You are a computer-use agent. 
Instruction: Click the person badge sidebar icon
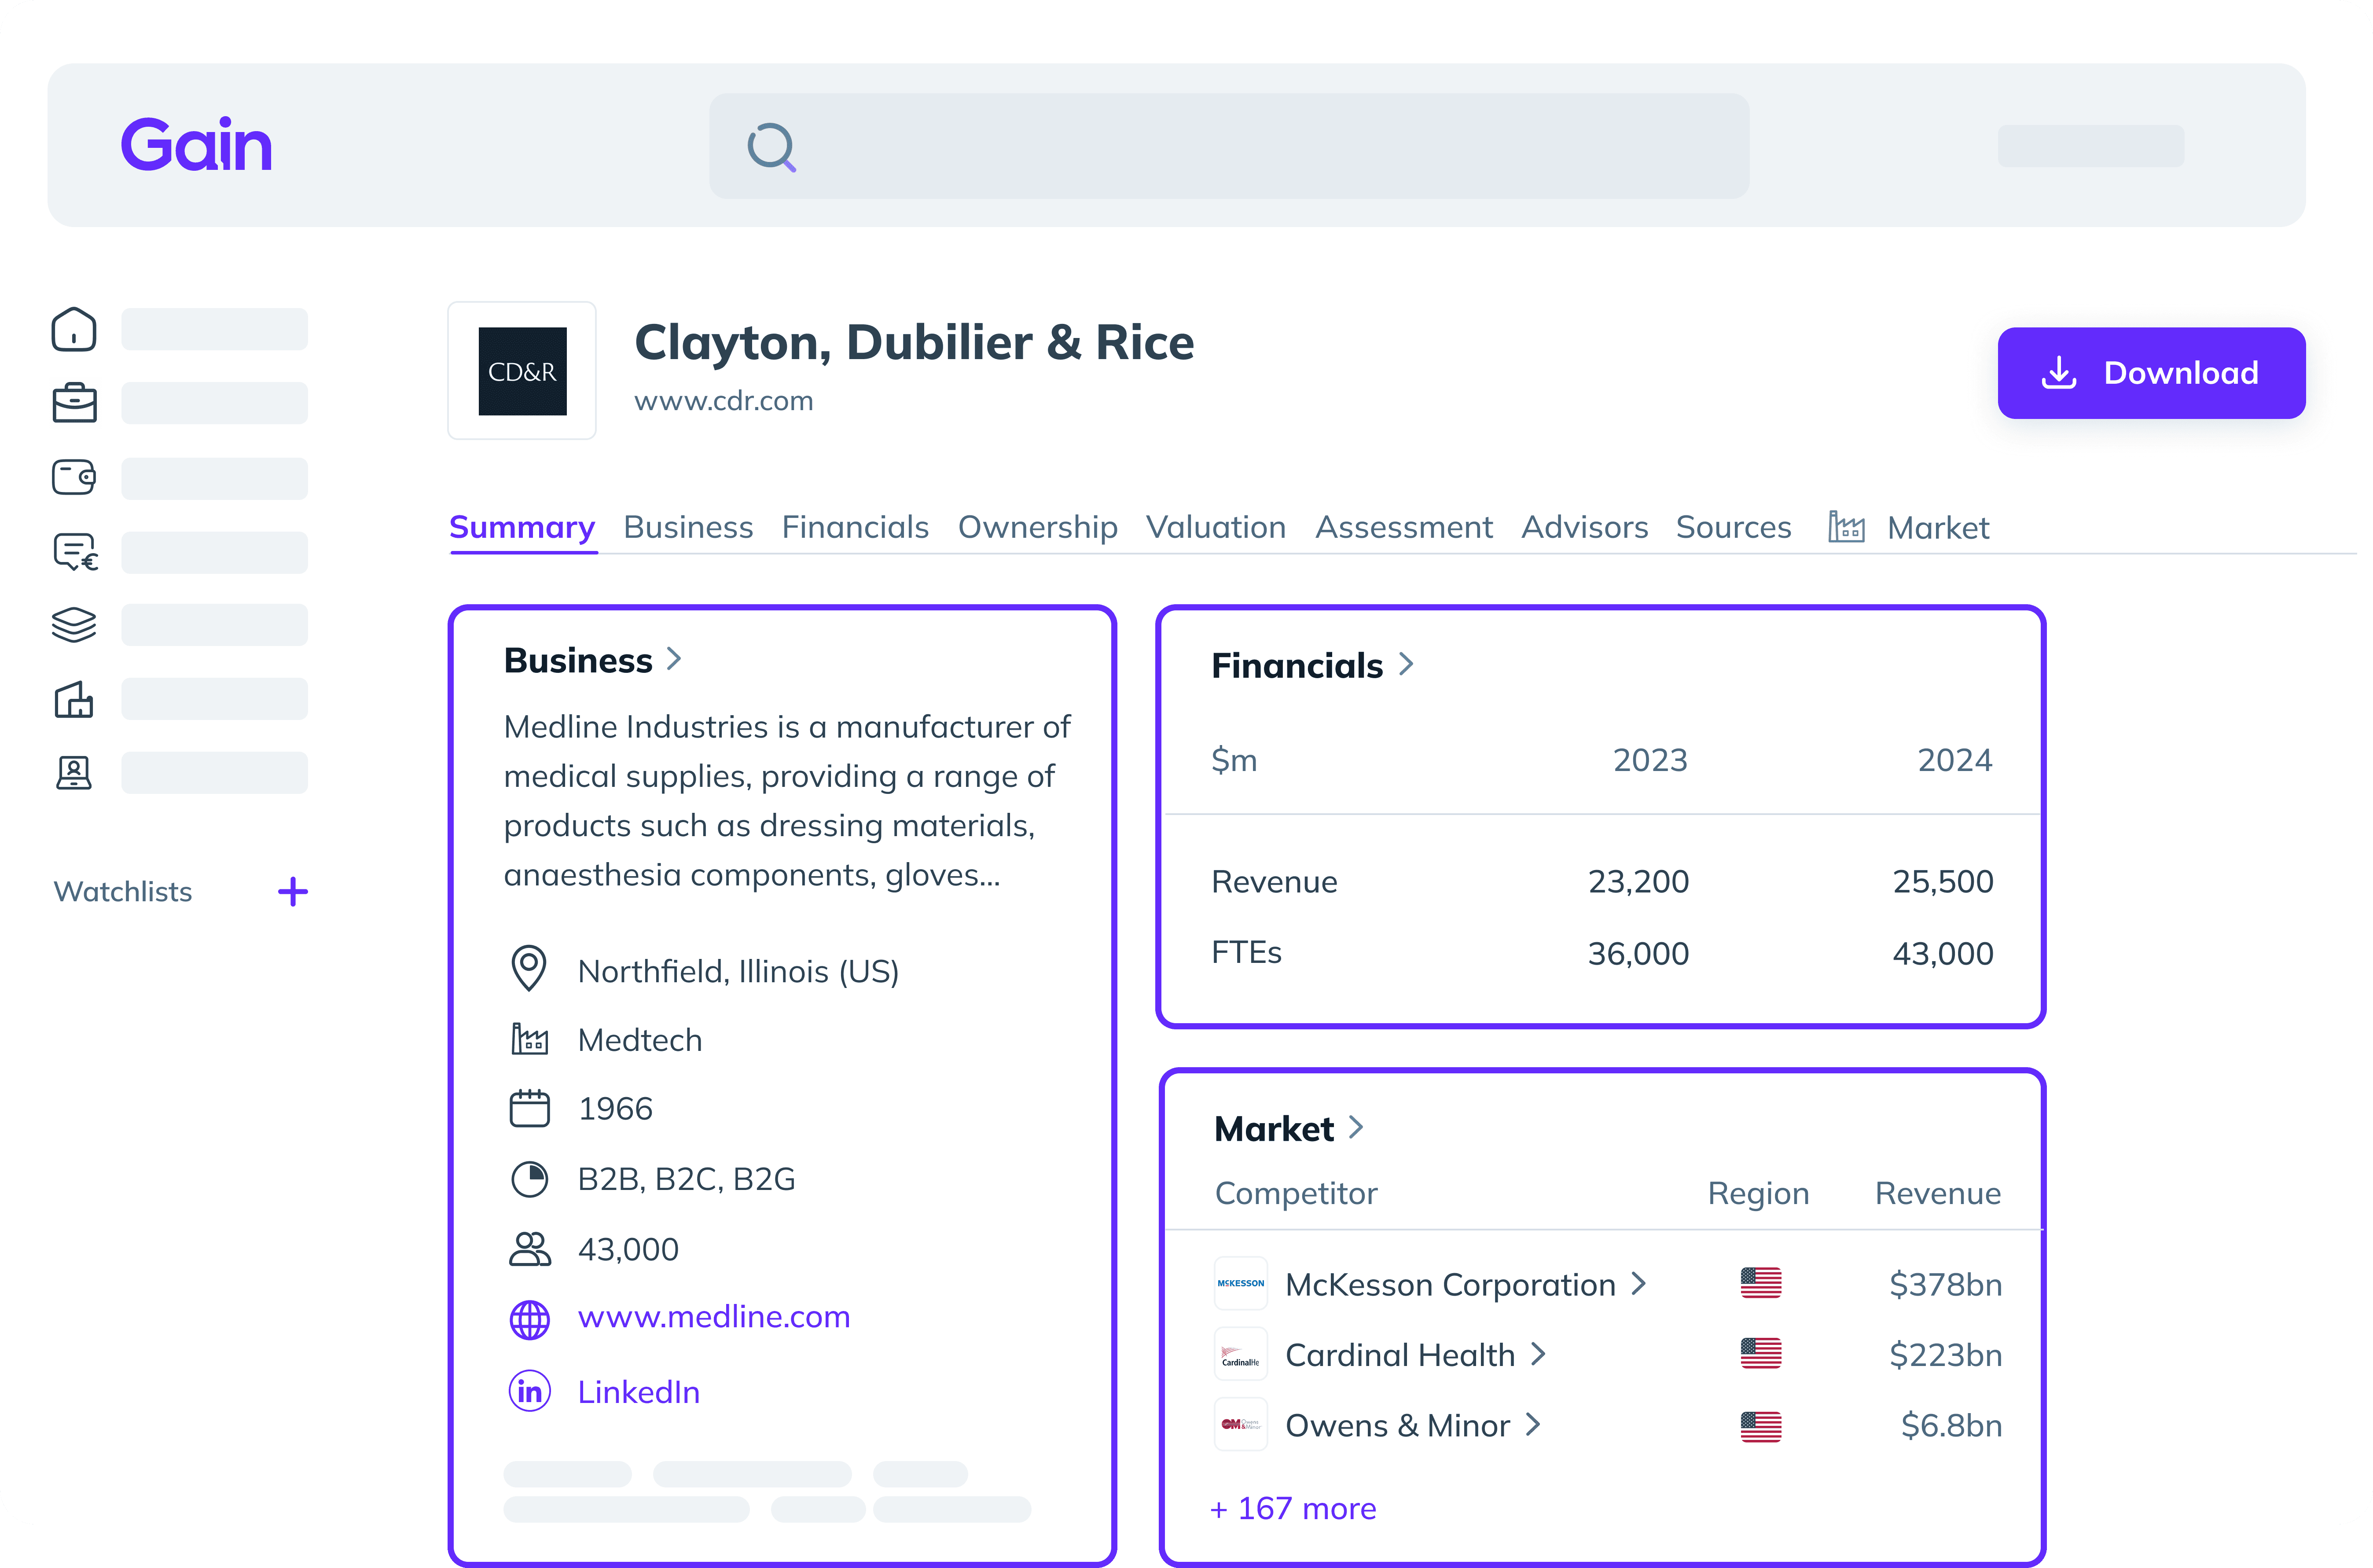pos(74,773)
